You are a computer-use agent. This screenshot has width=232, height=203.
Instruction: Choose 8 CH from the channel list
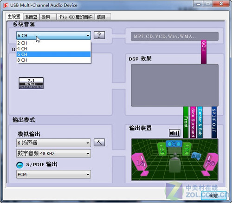coord(53,60)
